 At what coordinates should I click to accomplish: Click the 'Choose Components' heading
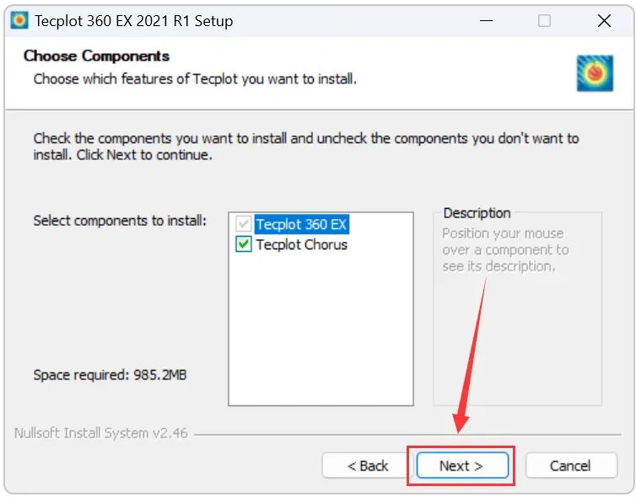pyautogui.click(x=96, y=56)
